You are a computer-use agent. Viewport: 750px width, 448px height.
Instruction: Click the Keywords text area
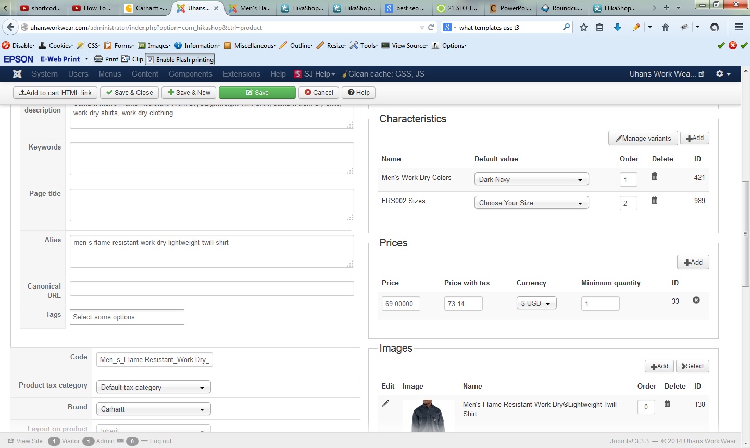(212, 158)
